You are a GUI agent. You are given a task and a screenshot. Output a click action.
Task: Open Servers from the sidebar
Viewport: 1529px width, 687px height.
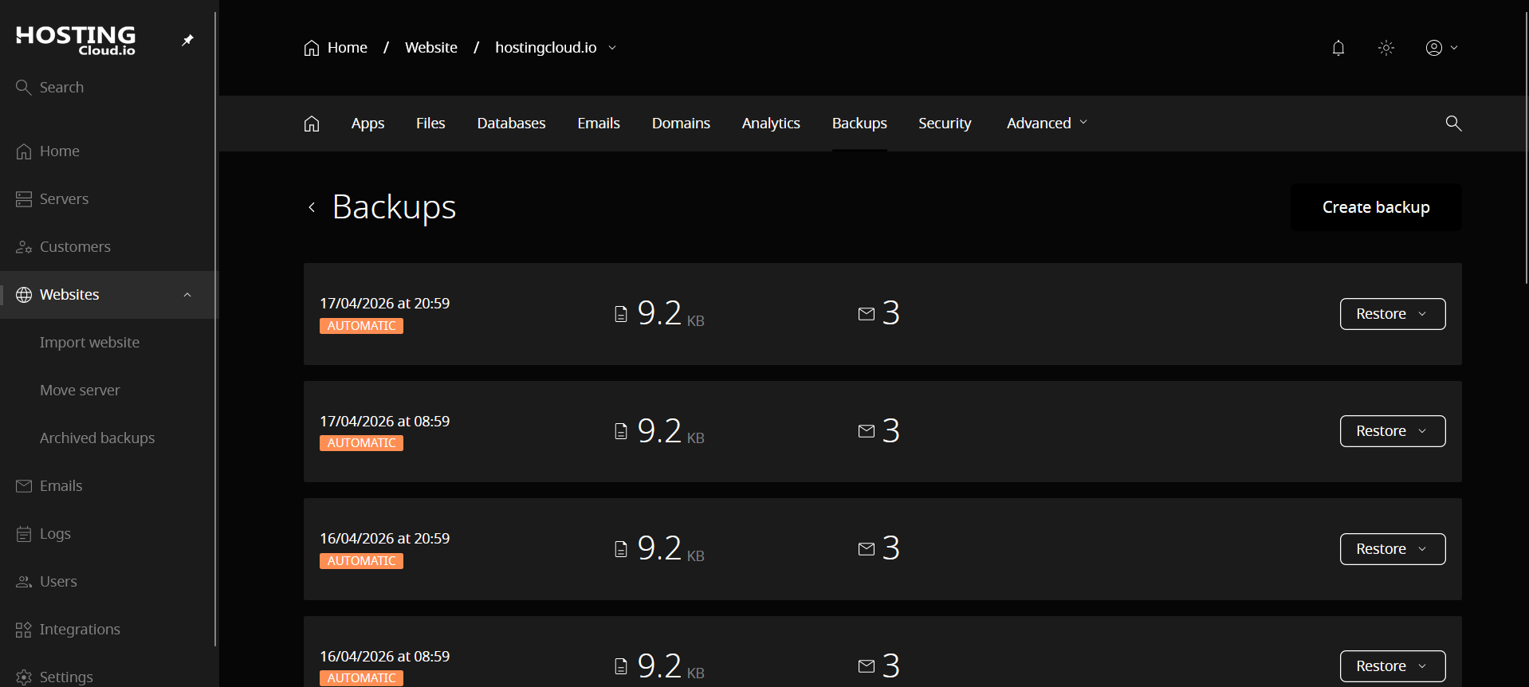(64, 199)
